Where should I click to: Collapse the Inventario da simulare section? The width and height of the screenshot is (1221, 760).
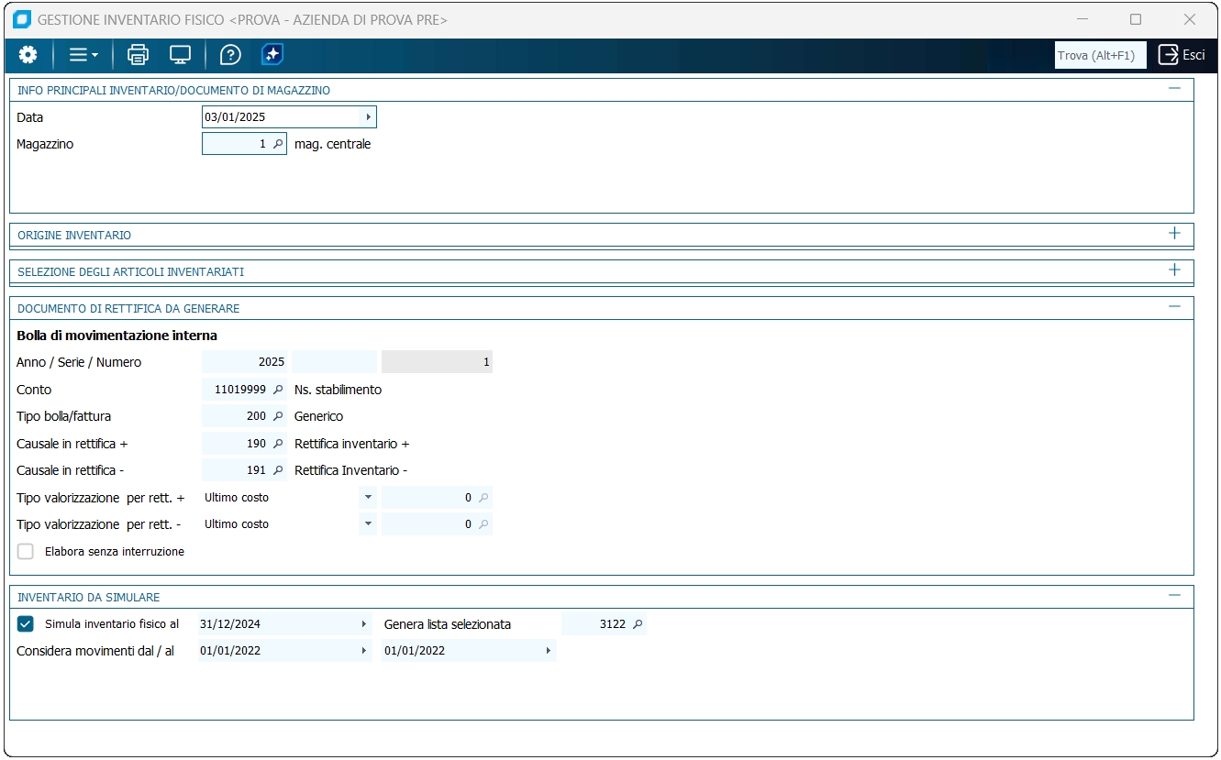(1174, 596)
